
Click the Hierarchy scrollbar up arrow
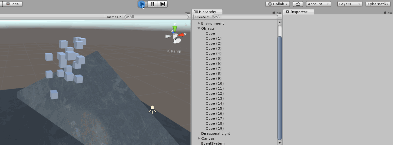280,22
